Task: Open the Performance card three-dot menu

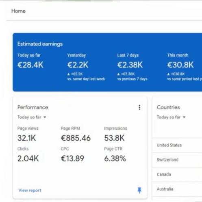Action: click(139, 107)
